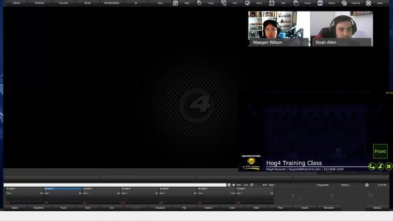393x221 pixels.
Task: Click the Knockout button
Action: click(160, 207)
